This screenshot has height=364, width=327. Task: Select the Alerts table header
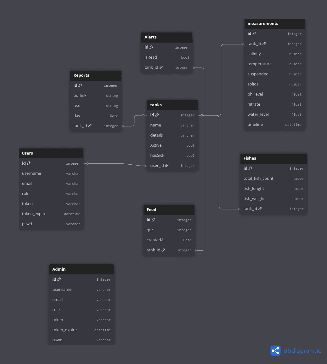click(167, 37)
